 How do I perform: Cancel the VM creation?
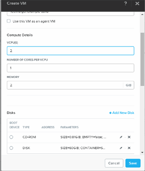[114, 163]
